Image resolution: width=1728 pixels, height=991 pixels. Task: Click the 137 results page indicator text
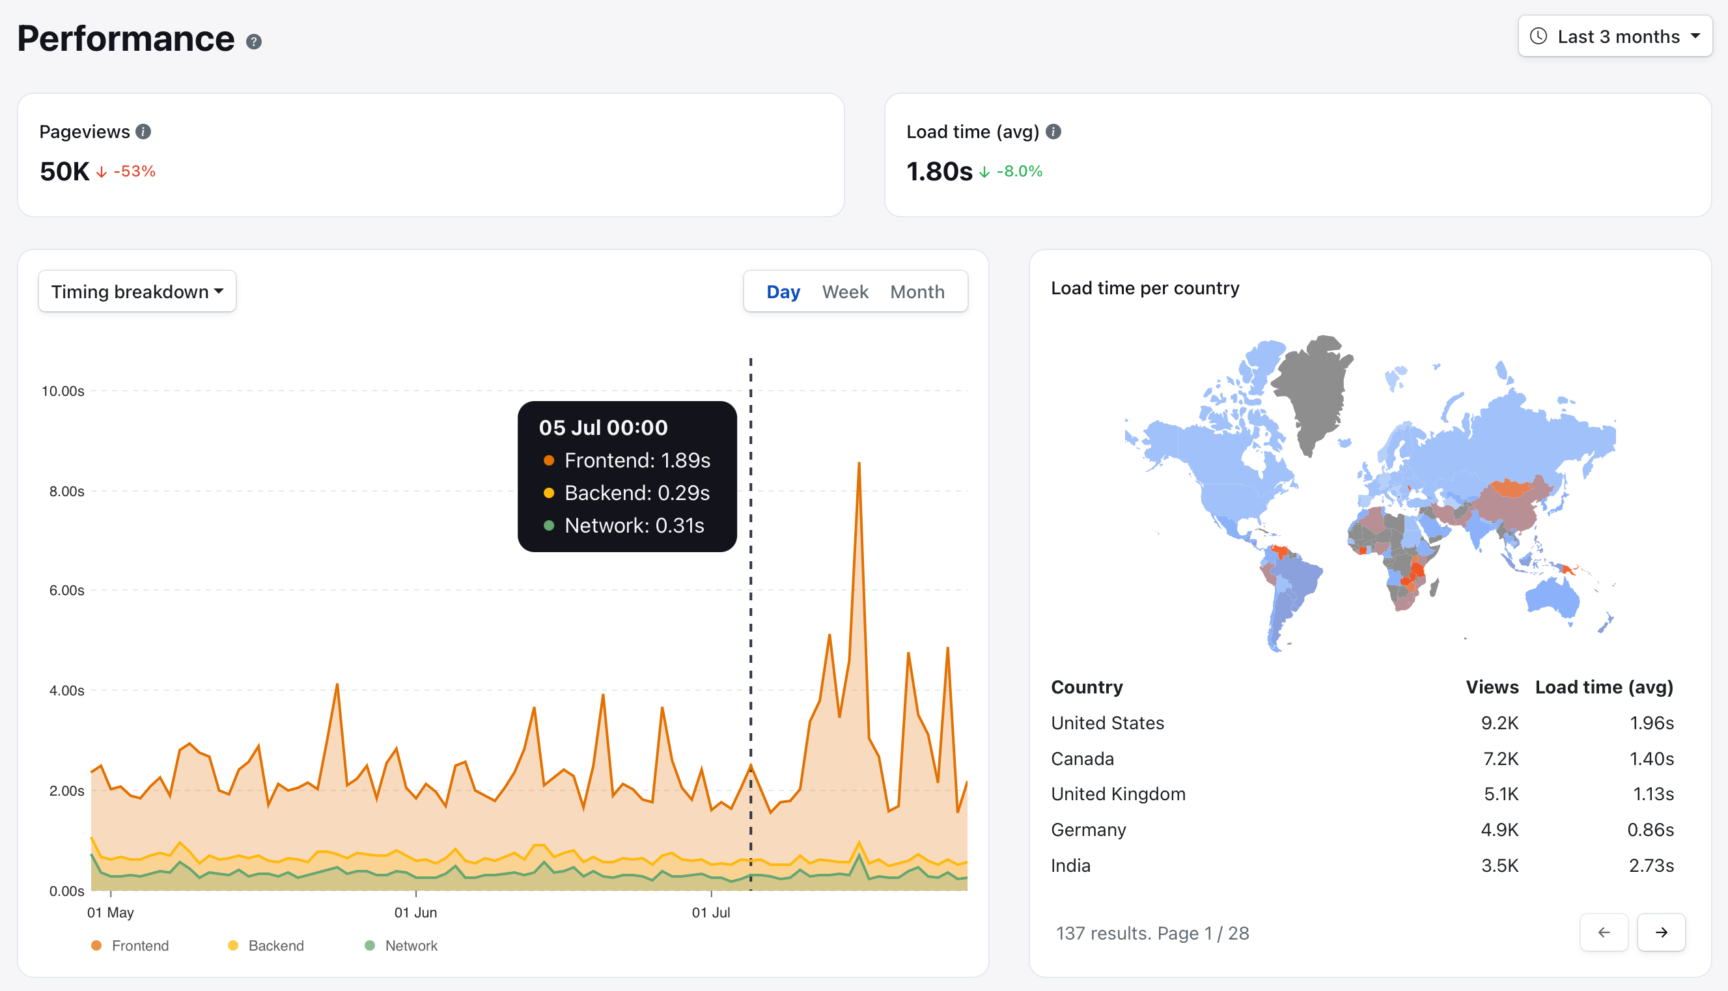coord(1152,932)
